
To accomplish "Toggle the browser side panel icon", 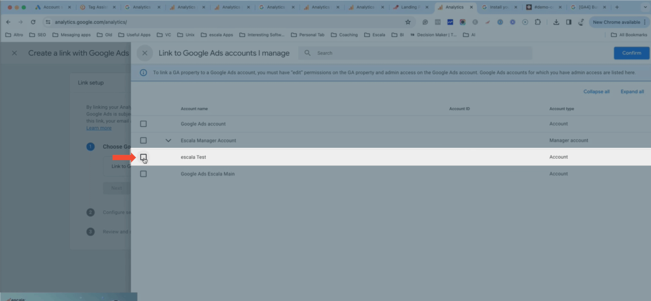I will point(569,22).
